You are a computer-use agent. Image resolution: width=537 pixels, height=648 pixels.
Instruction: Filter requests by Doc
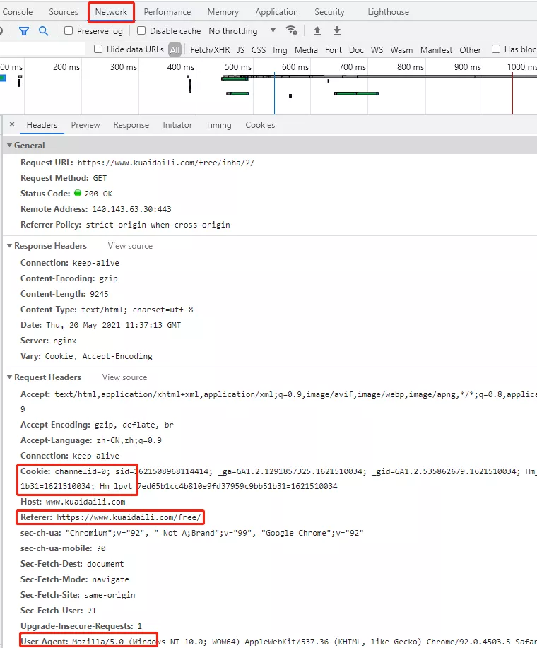[356, 50]
